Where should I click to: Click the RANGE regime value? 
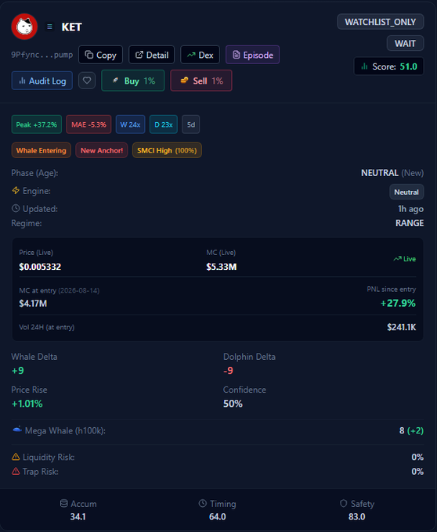[x=410, y=223]
